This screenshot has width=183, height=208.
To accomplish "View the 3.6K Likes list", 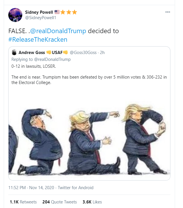I will tap(92, 202).
